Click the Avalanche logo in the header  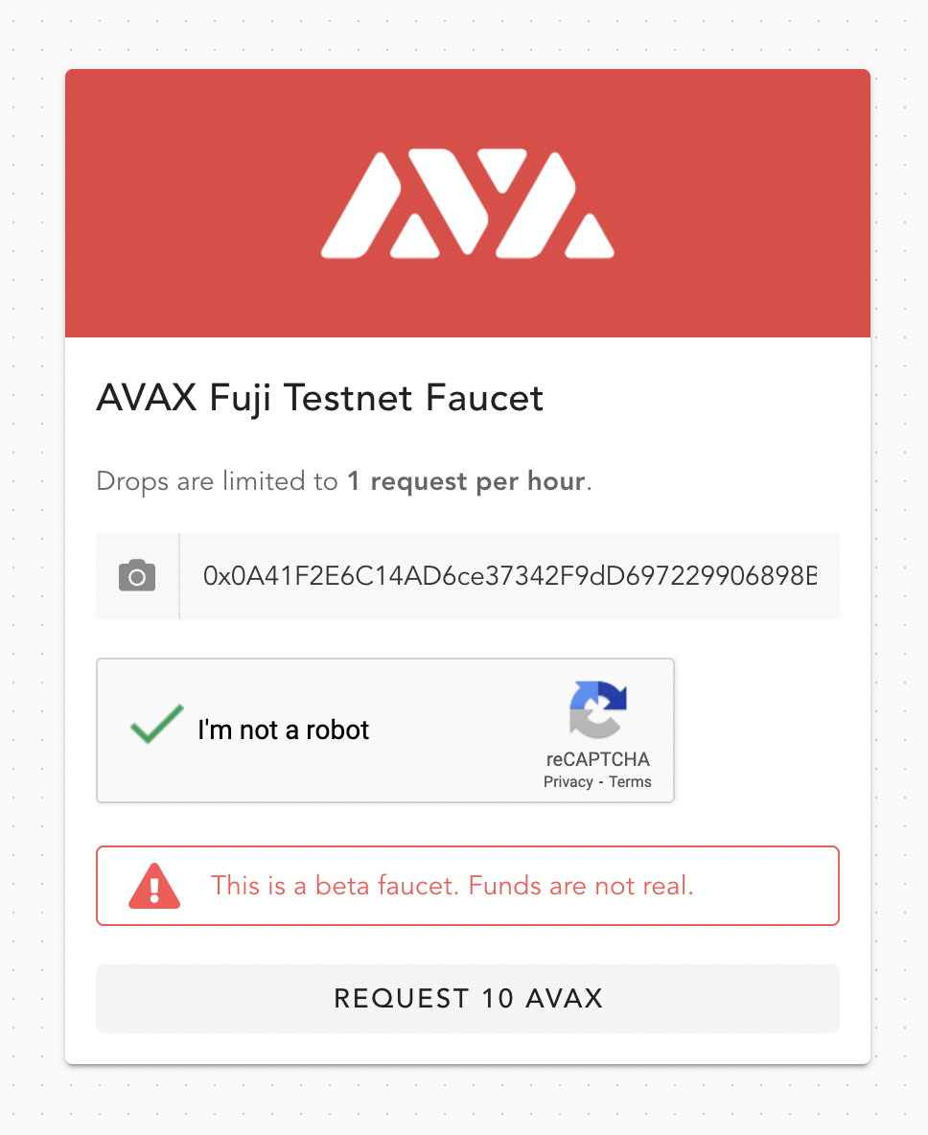point(467,203)
